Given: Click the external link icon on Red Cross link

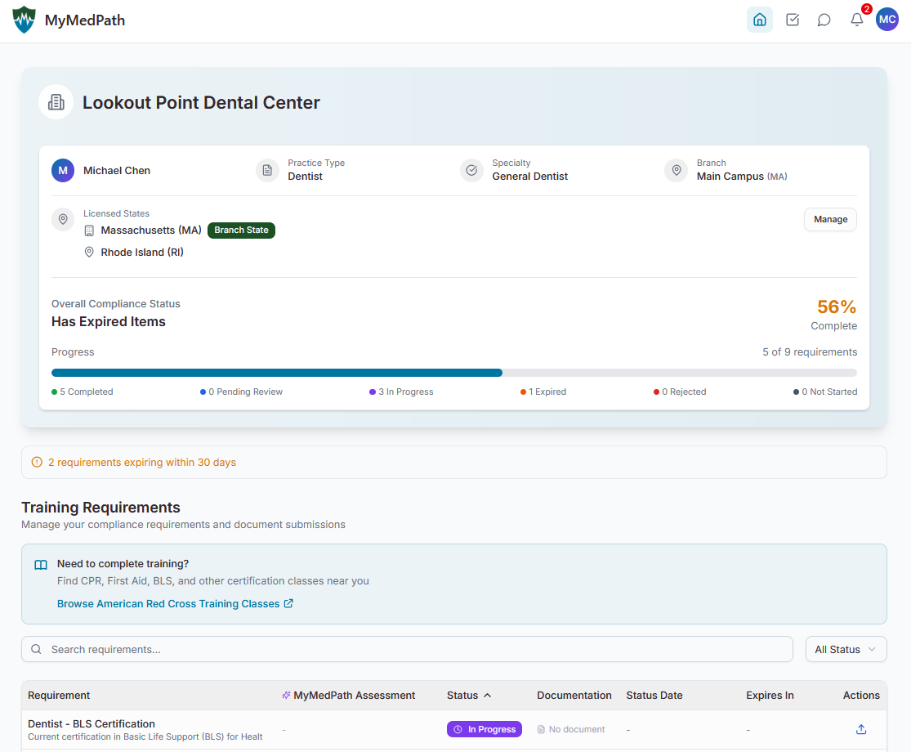Looking at the screenshot, I should coord(289,603).
